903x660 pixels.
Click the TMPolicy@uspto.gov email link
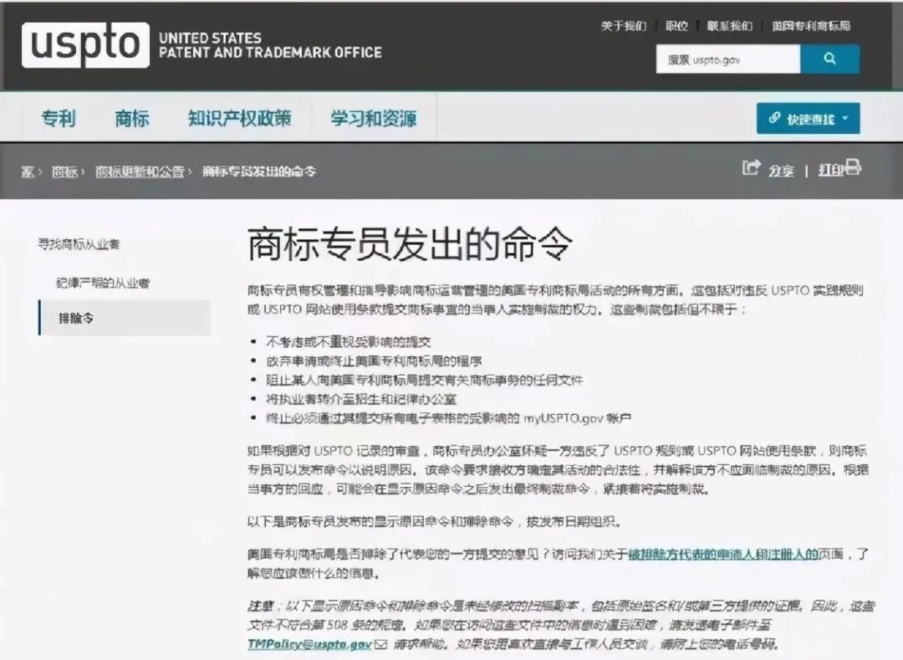(x=309, y=644)
